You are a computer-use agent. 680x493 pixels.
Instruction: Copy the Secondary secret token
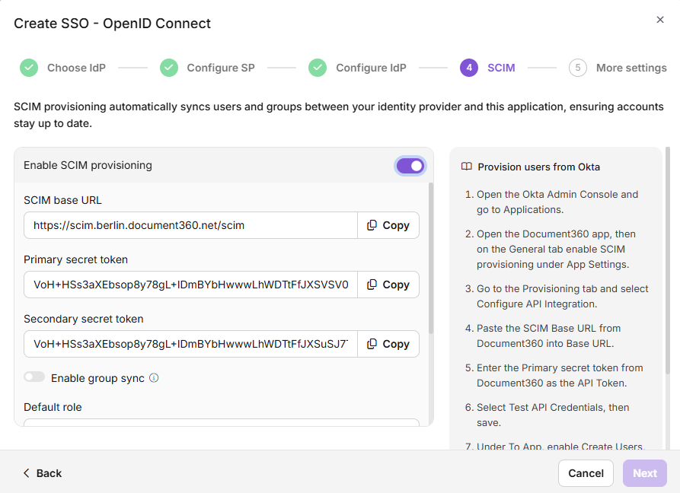(x=388, y=344)
